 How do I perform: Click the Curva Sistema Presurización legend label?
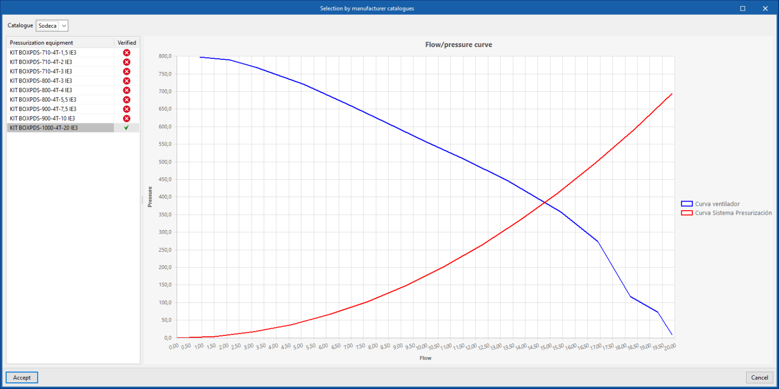(x=733, y=213)
